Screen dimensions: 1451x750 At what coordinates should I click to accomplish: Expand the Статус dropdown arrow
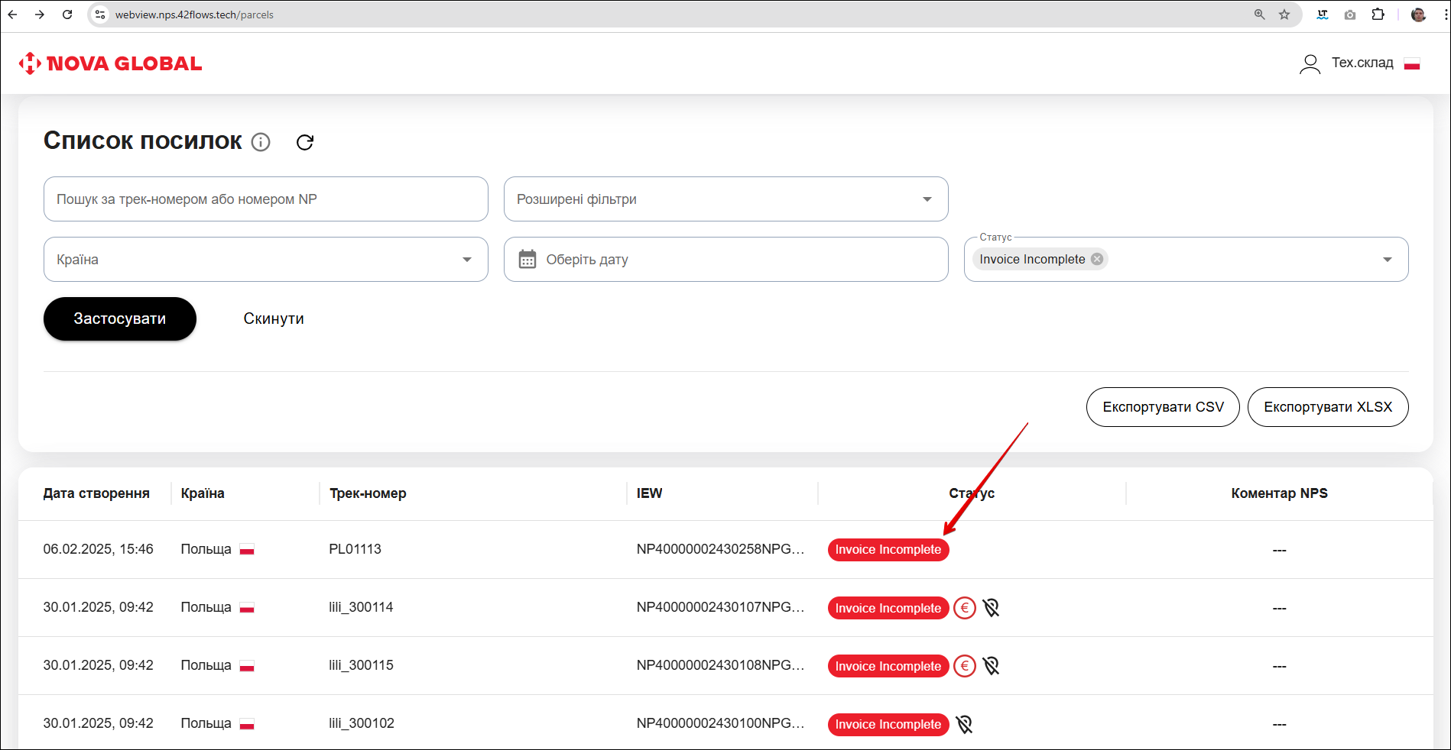tap(1387, 260)
